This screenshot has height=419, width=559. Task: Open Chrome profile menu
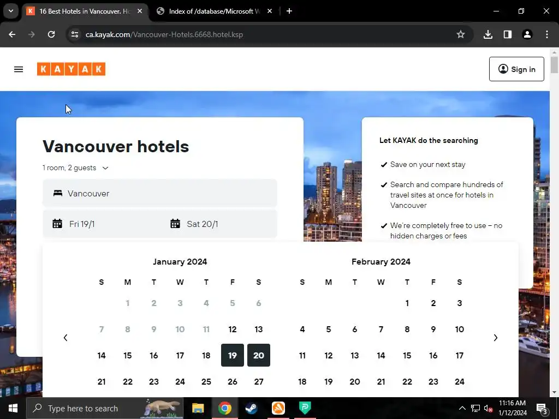pos(527,34)
